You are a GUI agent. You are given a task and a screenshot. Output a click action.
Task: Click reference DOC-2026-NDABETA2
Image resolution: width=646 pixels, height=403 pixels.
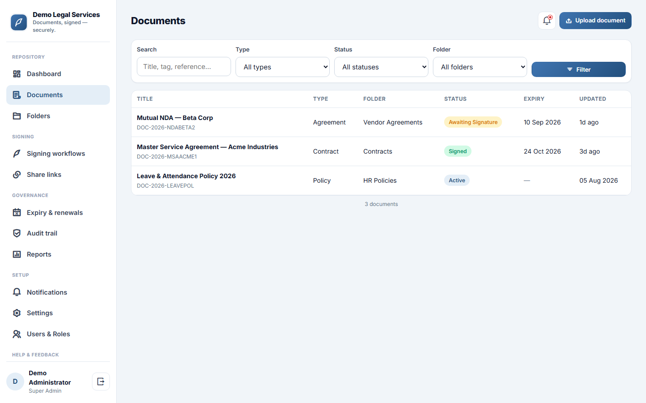point(166,128)
